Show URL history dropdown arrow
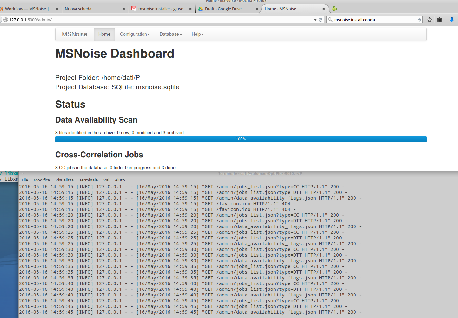The width and height of the screenshot is (458, 318). click(x=315, y=20)
